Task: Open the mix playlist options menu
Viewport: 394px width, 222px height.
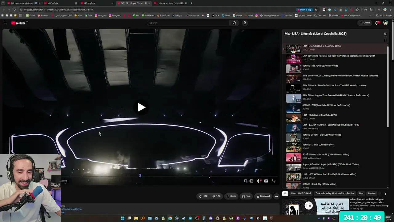Action: click(x=385, y=40)
